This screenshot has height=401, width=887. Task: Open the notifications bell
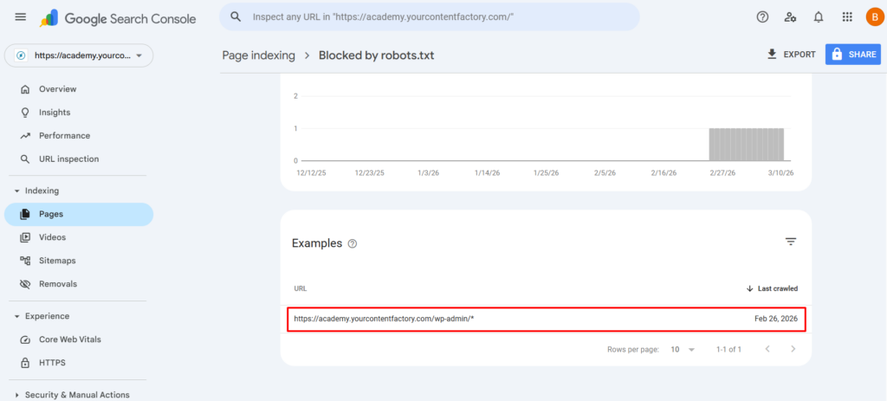(818, 17)
